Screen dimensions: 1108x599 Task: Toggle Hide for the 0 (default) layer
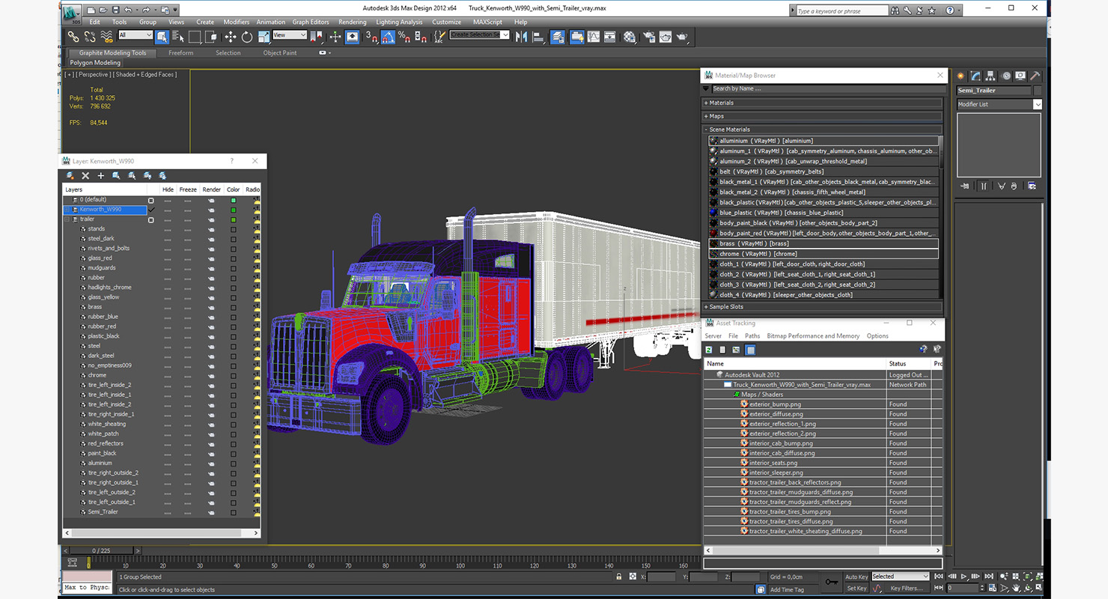(x=168, y=200)
